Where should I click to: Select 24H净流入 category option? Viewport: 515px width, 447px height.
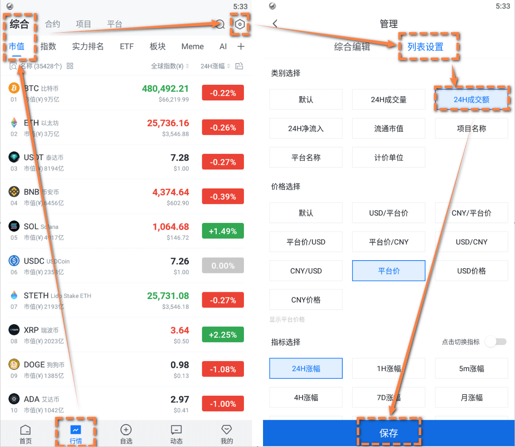306,128
